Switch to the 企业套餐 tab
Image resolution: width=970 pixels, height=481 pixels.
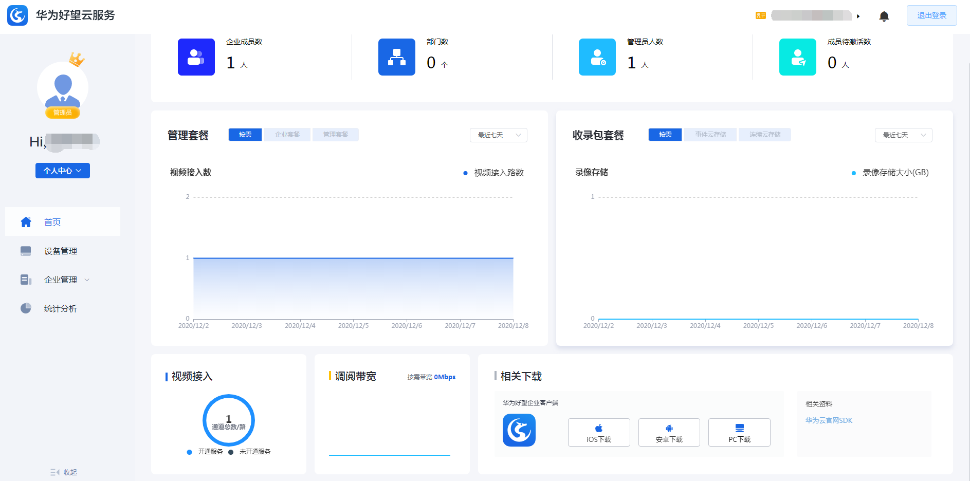287,135
